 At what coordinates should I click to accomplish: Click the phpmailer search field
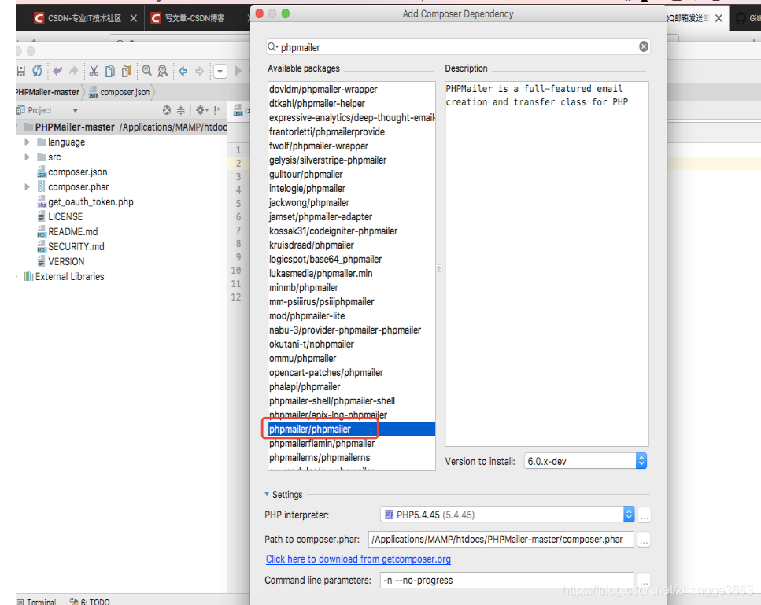click(458, 47)
